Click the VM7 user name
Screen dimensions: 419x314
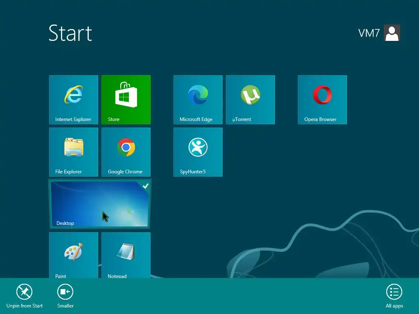369,33
